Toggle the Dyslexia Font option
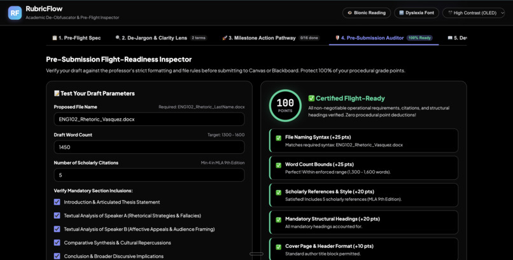This screenshot has width=513, height=260. coord(416,13)
